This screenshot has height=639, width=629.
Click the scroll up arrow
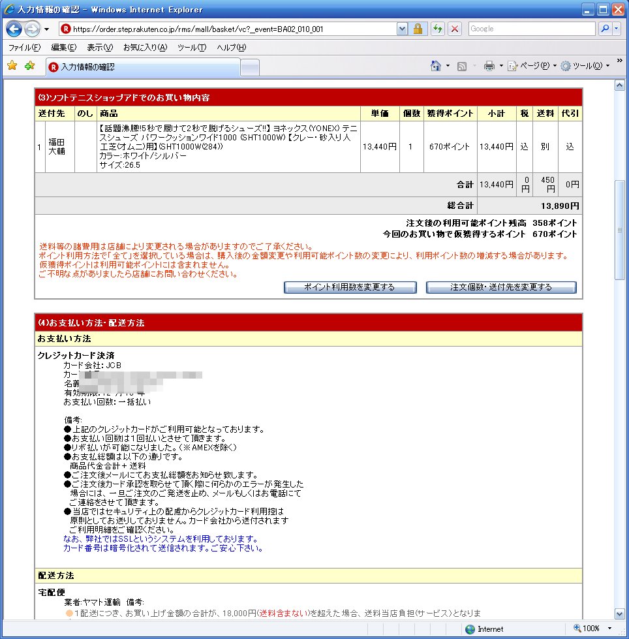pos(620,86)
